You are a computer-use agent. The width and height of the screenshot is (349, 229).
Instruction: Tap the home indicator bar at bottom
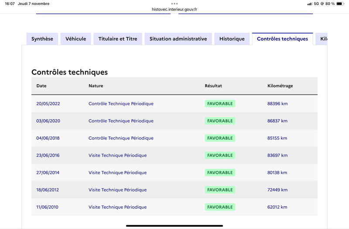coord(174,226)
